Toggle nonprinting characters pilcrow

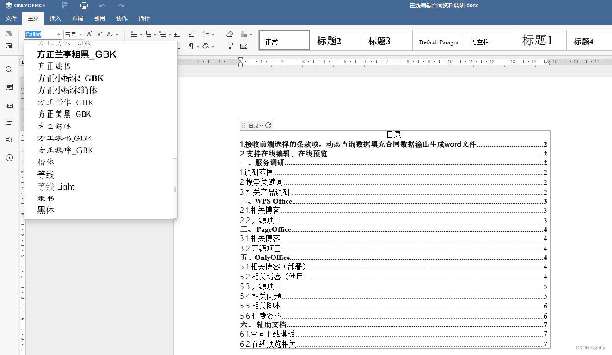pyautogui.click(x=191, y=46)
